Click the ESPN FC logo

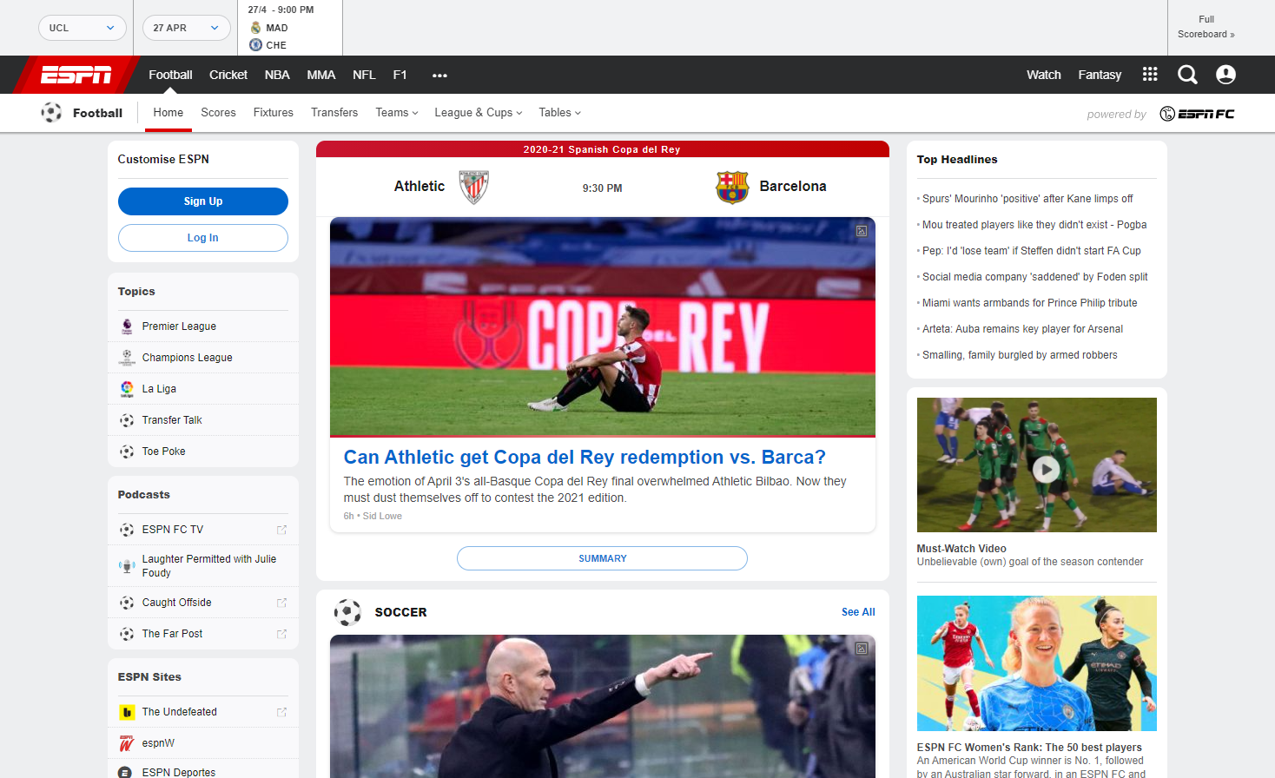pos(1197,114)
